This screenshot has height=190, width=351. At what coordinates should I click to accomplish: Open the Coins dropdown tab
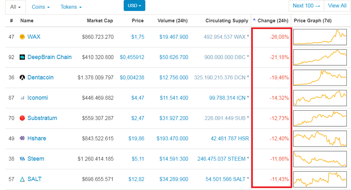tap(40, 7)
